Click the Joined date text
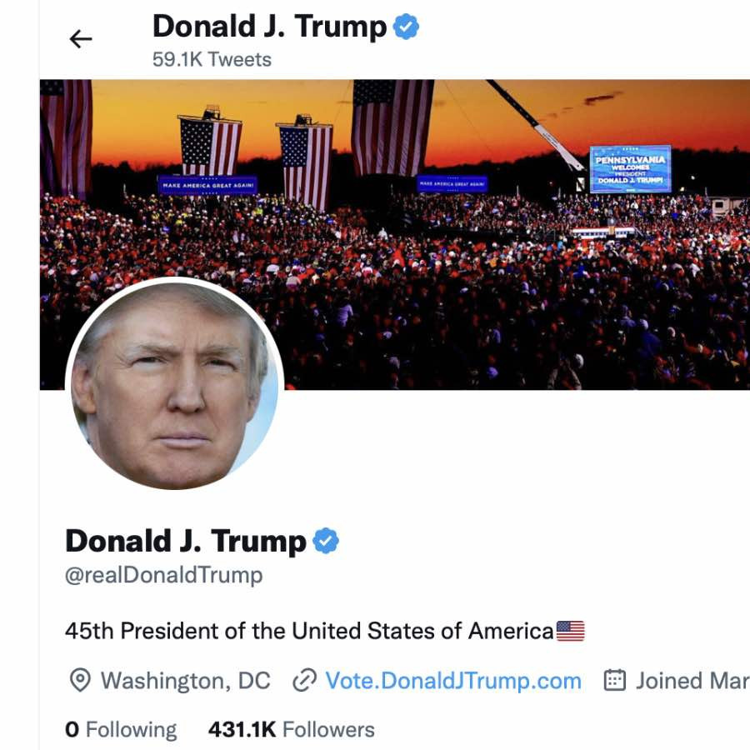 pyautogui.click(x=692, y=680)
